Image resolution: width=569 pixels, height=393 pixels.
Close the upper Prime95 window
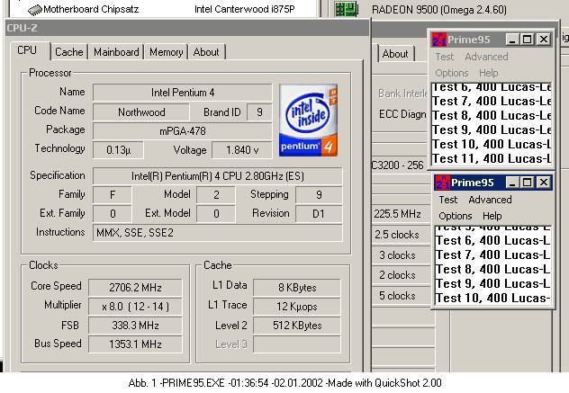coord(544,40)
